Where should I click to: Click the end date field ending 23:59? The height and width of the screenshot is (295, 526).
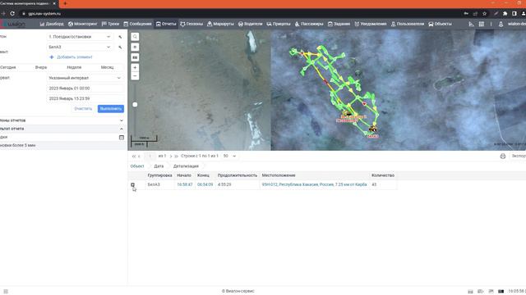coord(85,98)
